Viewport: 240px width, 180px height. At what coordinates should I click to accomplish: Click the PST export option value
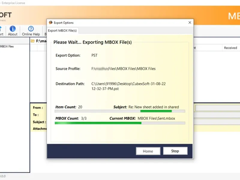(94, 55)
